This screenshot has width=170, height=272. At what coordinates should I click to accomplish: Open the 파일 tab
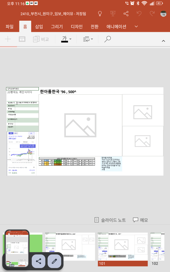pos(9,27)
